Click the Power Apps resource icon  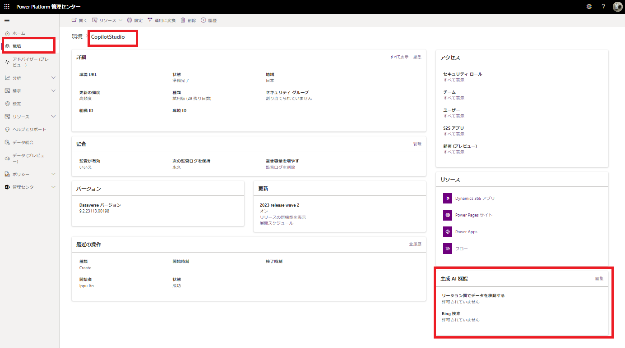point(447,231)
